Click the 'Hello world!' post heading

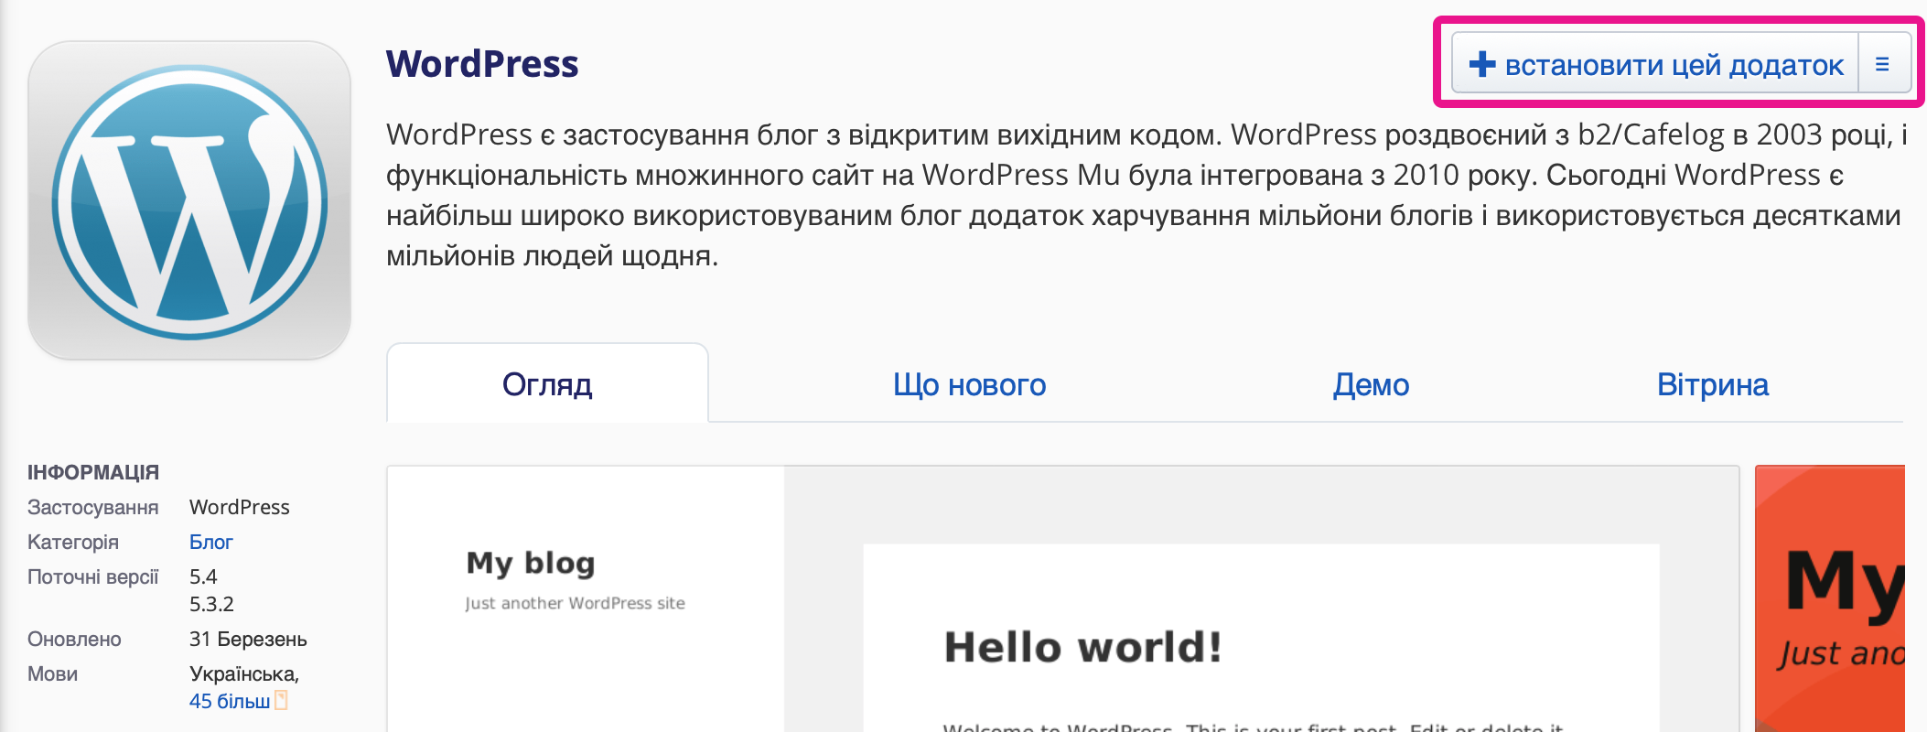[1082, 647]
